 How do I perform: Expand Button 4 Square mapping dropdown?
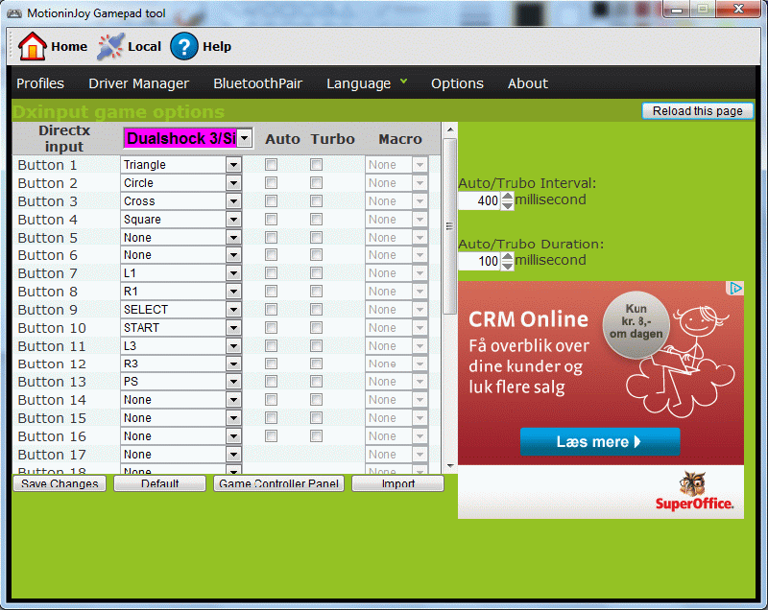(181, 219)
